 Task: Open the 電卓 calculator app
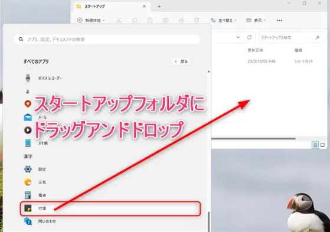pos(42,195)
